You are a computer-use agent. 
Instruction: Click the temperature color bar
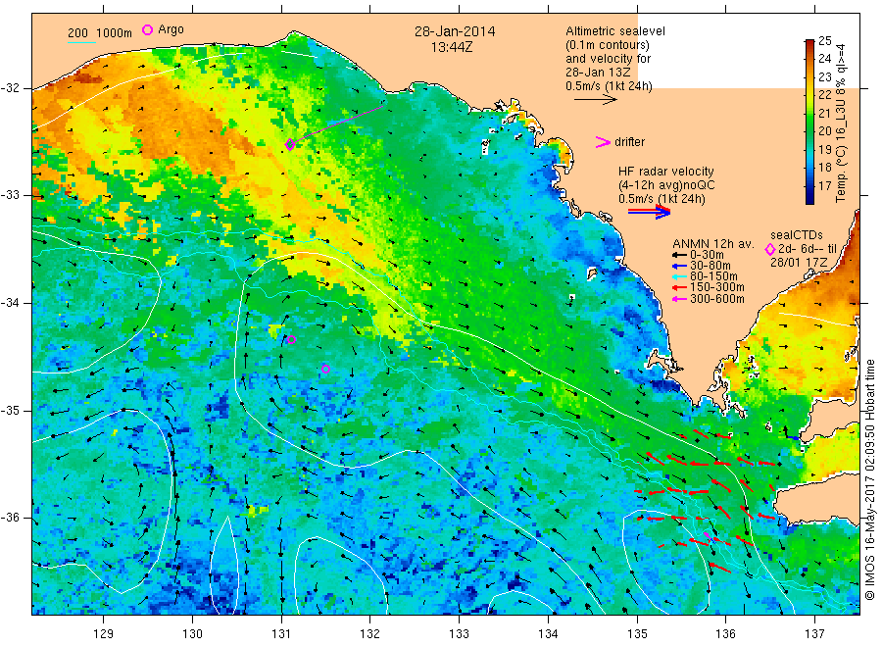pos(809,122)
